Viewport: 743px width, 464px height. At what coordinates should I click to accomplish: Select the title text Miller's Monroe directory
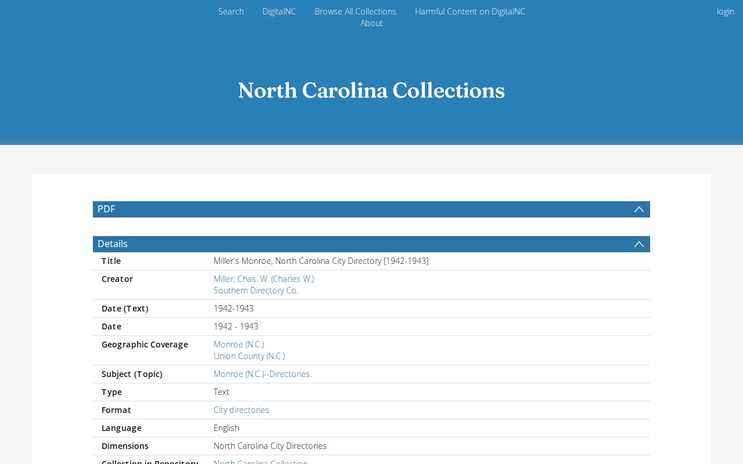(321, 261)
